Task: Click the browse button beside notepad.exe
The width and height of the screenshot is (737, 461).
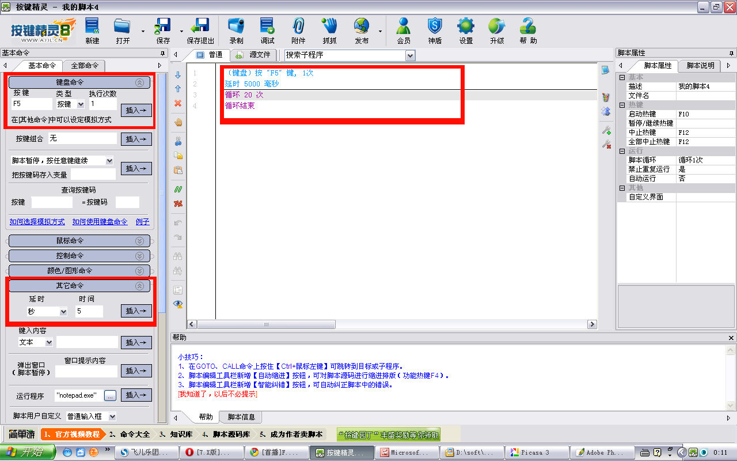Action: click(x=110, y=395)
